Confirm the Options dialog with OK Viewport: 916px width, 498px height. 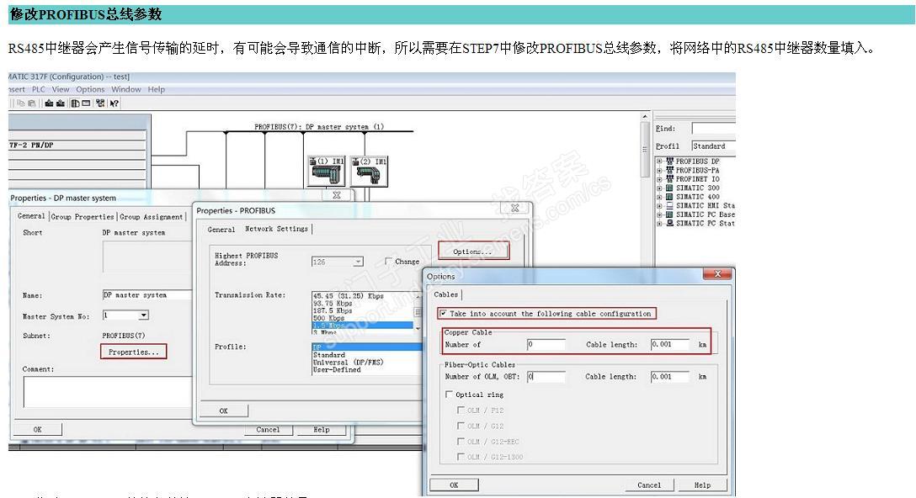[x=454, y=485]
